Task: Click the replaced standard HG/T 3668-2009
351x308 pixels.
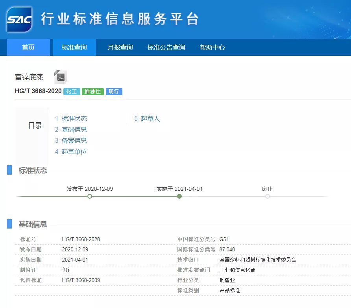Action: click(x=81, y=280)
